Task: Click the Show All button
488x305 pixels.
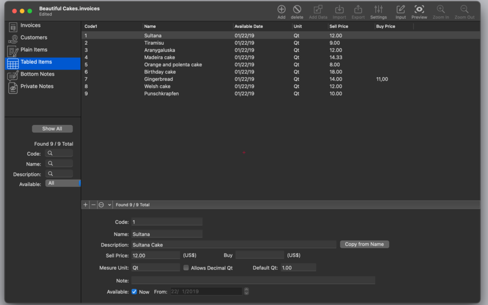Action: pyautogui.click(x=52, y=128)
